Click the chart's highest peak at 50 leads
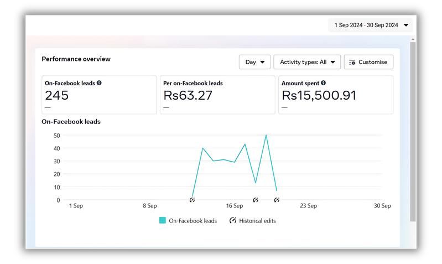This screenshot has height=264, width=442. point(266,135)
